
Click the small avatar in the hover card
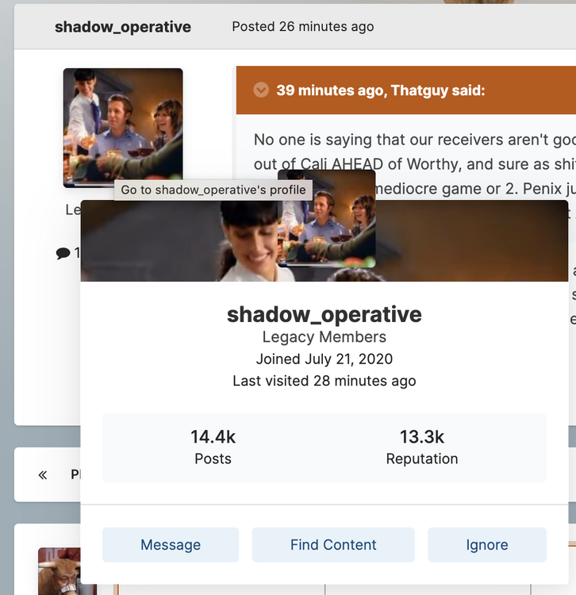coord(327,218)
